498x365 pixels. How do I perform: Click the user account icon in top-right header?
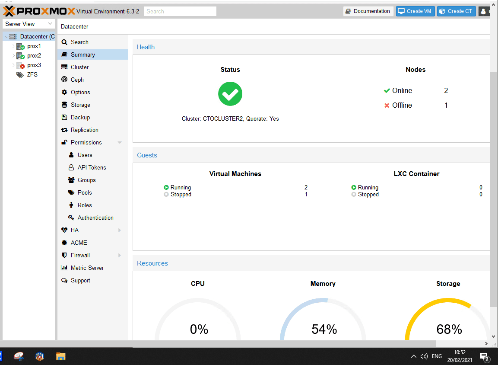[484, 11]
